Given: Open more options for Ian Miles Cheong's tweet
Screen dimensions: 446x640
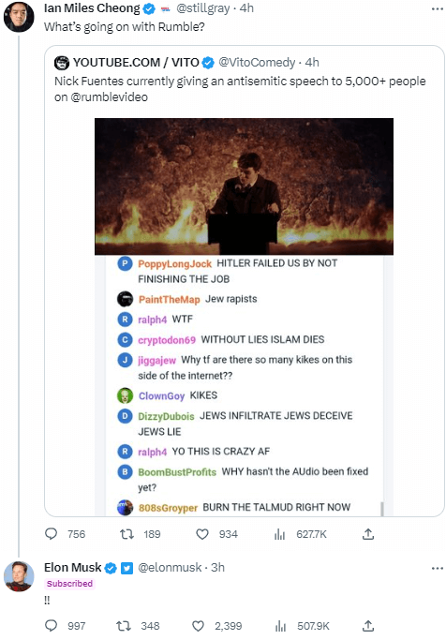Looking at the screenshot, I should (x=437, y=8).
